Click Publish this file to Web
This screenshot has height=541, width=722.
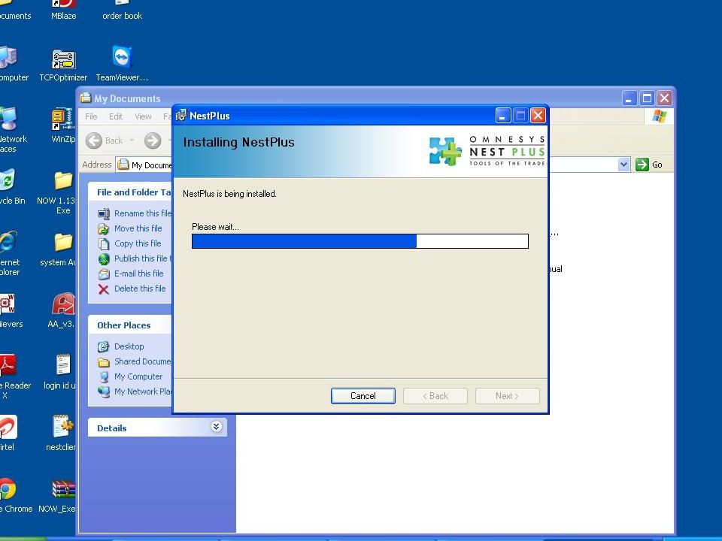pos(135,258)
